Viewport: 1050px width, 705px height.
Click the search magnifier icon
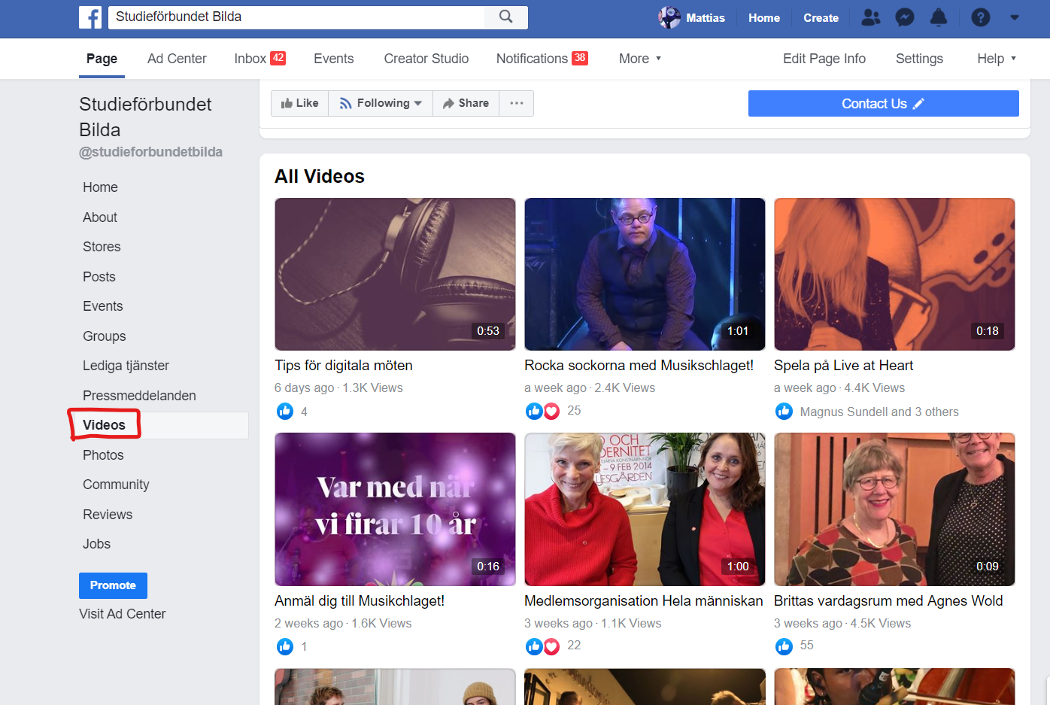[506, 17]
